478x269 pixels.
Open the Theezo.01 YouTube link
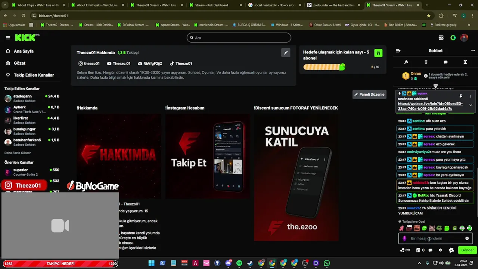tap(118, 64)
